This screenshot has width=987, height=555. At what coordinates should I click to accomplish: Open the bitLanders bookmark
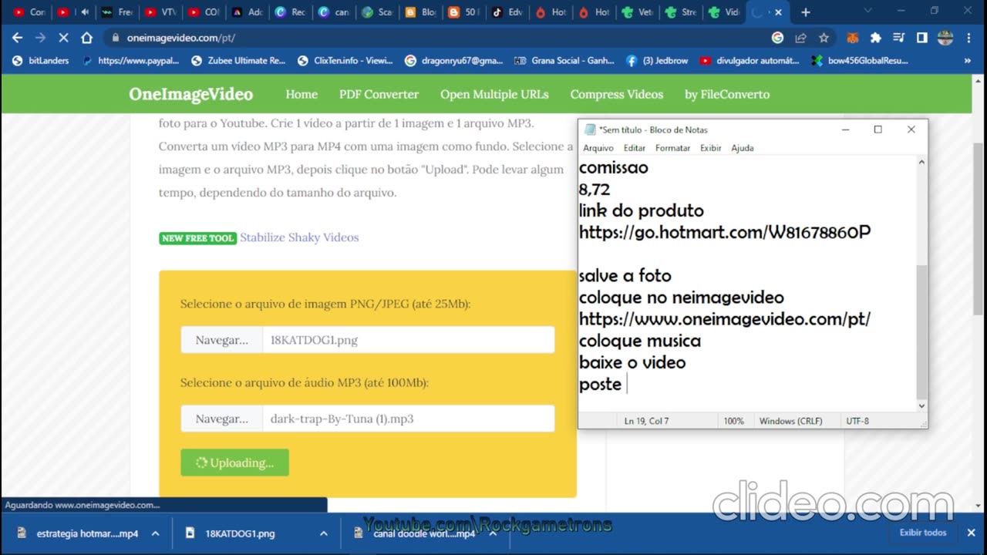click(x=41, y=60)
